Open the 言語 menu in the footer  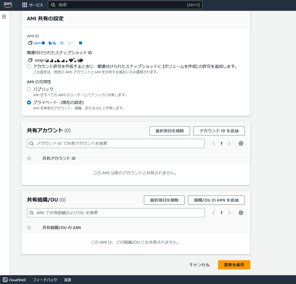point(67,280)
